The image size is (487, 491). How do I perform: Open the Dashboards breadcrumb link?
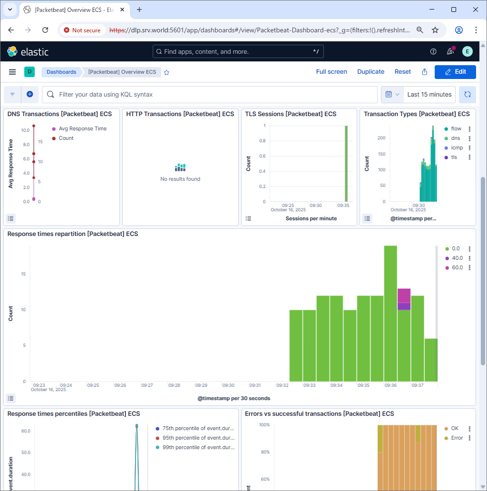pyautogui.click(x=61, y=72)
